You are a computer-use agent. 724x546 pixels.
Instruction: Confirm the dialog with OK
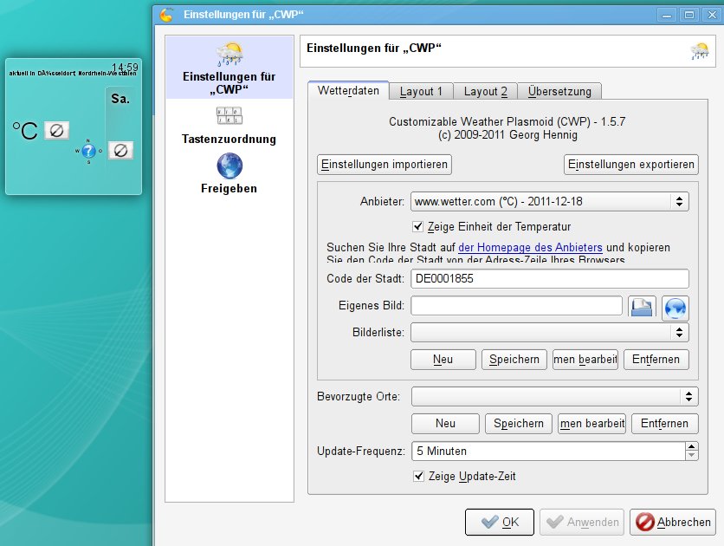pos(500,522)
